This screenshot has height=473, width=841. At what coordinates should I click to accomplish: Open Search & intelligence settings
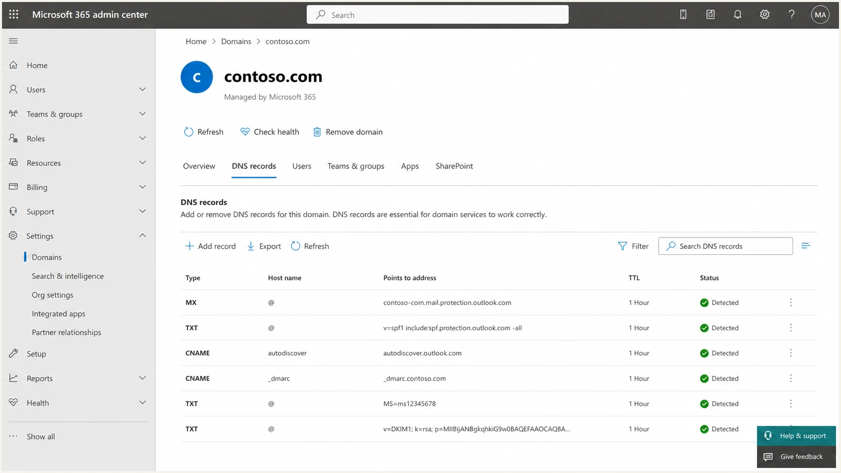(x=68, y=276)
